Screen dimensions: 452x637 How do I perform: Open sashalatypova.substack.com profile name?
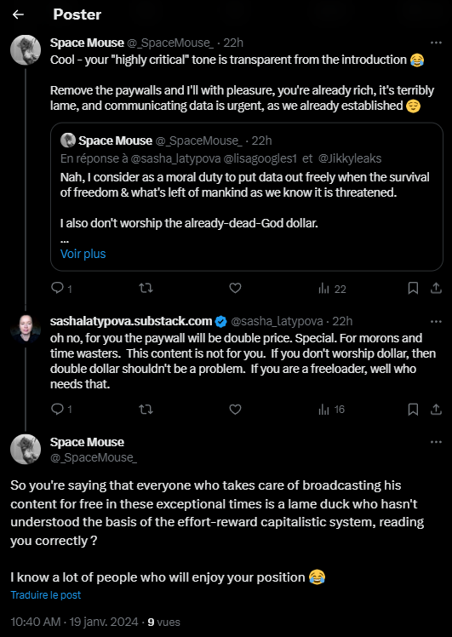click(x=131, y=321)
